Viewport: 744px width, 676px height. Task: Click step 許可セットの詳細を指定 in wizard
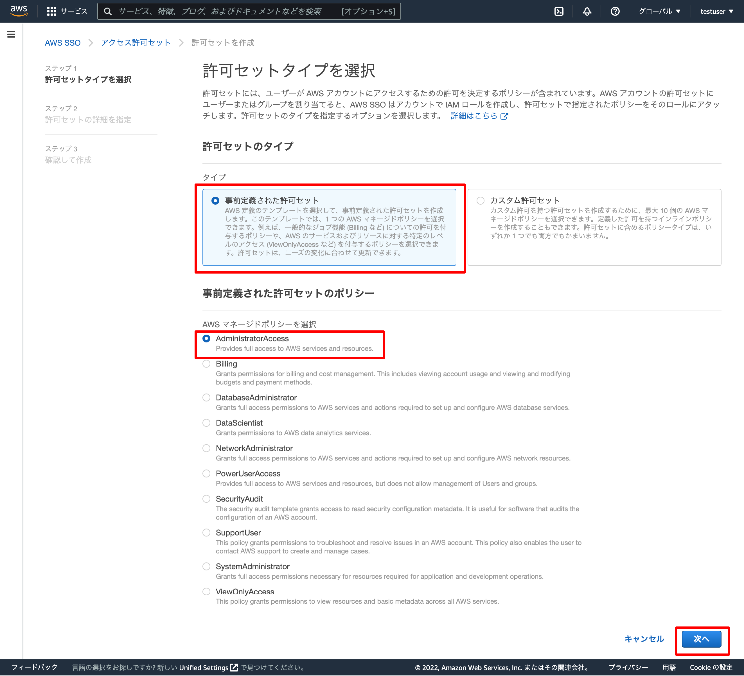point(88,120)
